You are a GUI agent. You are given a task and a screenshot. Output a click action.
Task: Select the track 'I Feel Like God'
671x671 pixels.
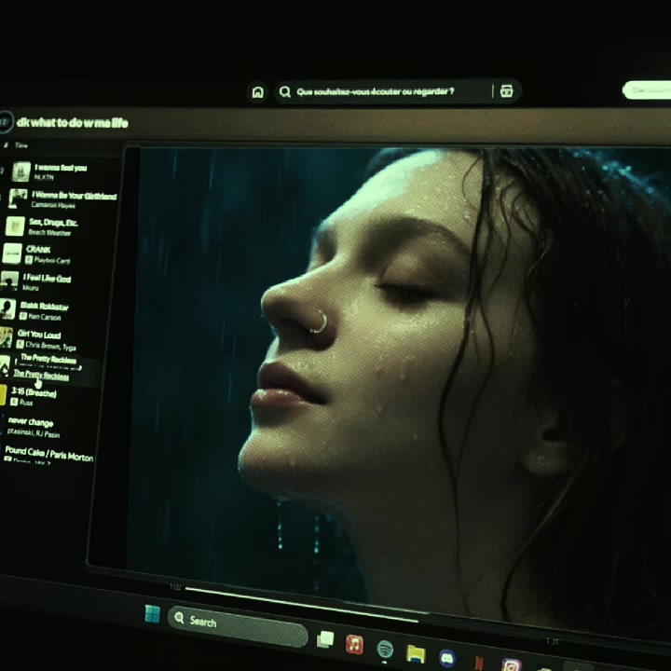47,279
